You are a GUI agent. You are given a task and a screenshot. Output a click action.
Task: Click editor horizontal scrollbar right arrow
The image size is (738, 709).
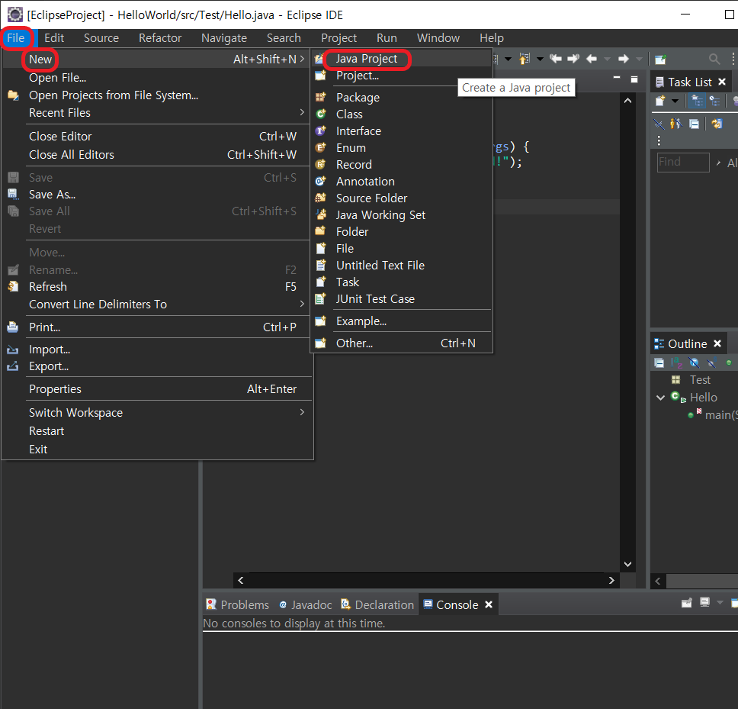point(611,580)
